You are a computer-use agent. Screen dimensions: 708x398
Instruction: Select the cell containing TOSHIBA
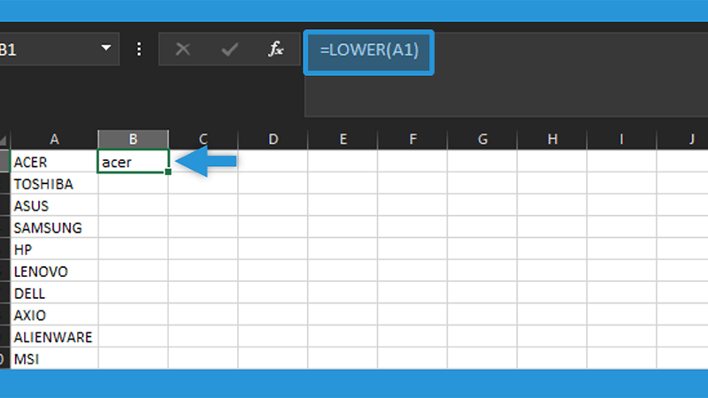[54, 184]
